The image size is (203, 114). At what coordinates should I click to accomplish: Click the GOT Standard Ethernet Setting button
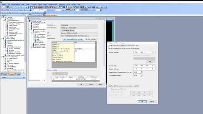(73, 39)
